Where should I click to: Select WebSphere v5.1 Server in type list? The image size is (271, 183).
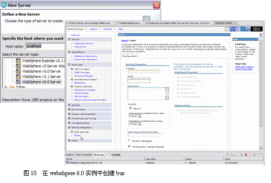pos(42,76)
